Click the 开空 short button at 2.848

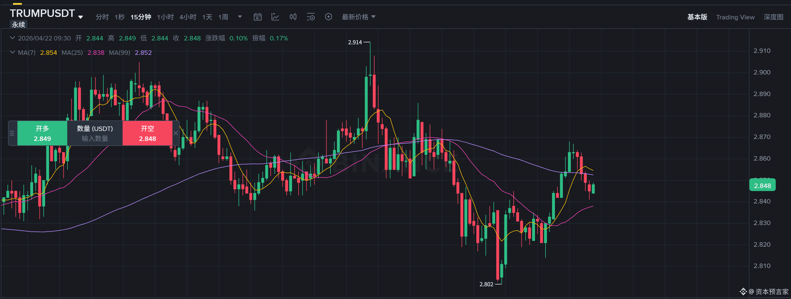148,133
